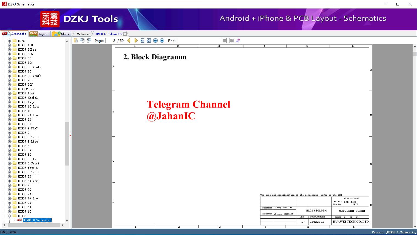Zoom out with the minus icon

[x=155, y=40]
